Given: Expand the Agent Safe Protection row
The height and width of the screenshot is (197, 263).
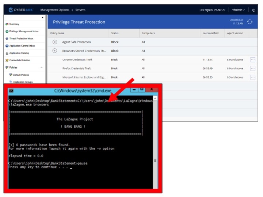Looking at the screenshot, I should click(55, 42).
